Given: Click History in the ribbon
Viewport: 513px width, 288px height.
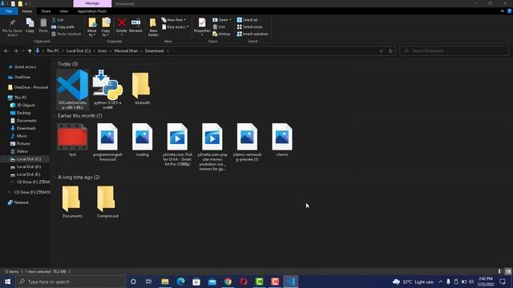Looking at the screenshot, I should tap(221, 34).
